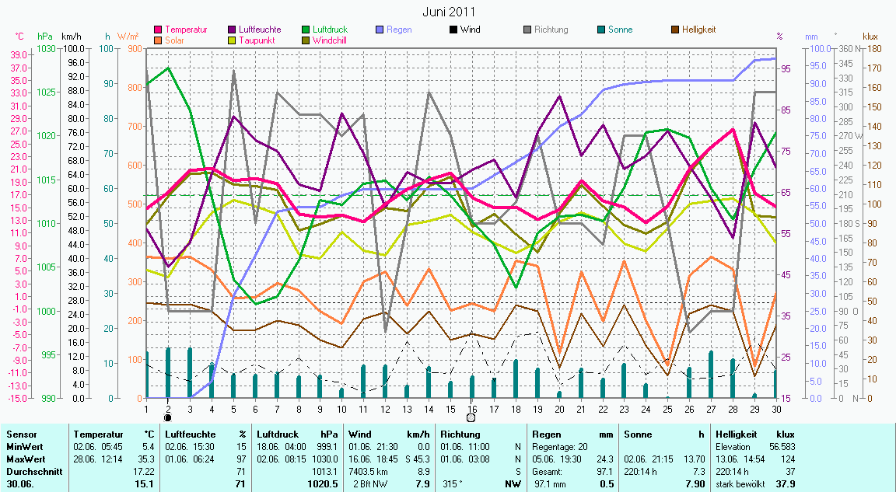Screen dimensions: 896x492
Task: Click the brown Helligkeit legend swatch
Action: pos(674,30)
